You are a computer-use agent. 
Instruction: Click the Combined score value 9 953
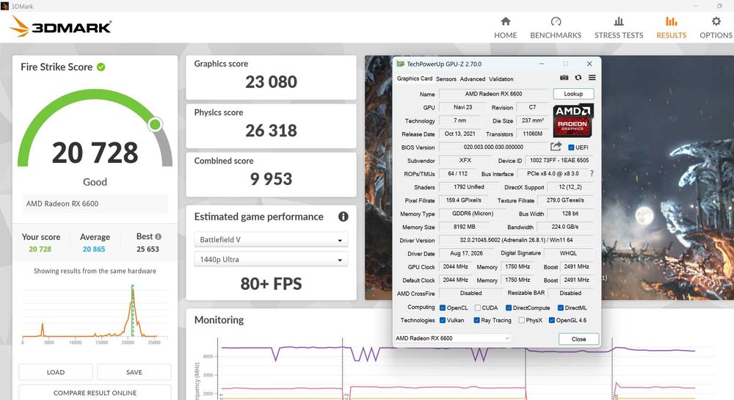[x=271, y=179]
